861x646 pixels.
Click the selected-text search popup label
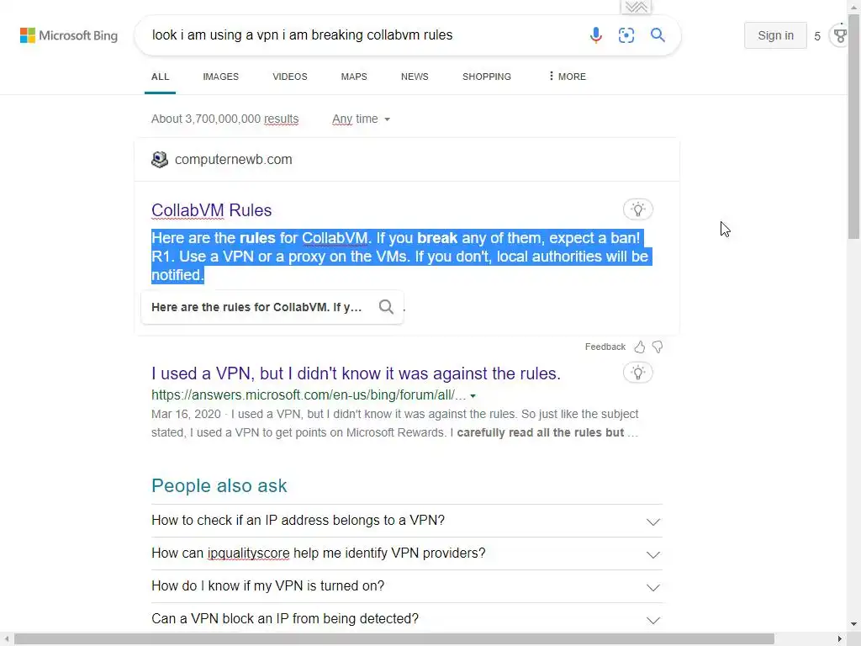click(256, 307)
